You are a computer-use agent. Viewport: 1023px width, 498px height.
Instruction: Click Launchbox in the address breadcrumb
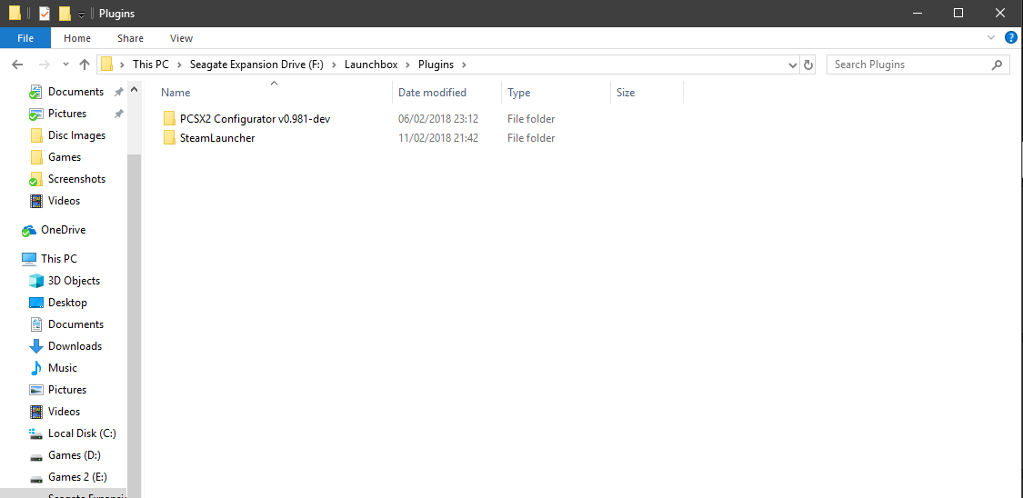371,65
